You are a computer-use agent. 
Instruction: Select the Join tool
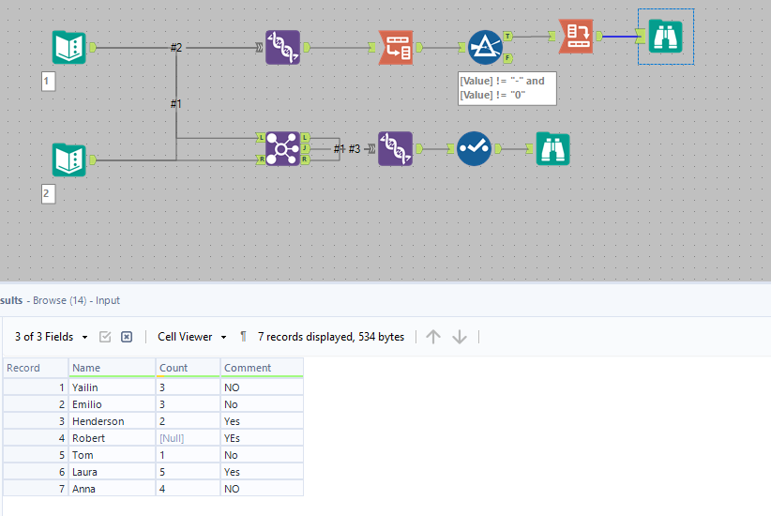coord(282,148)
